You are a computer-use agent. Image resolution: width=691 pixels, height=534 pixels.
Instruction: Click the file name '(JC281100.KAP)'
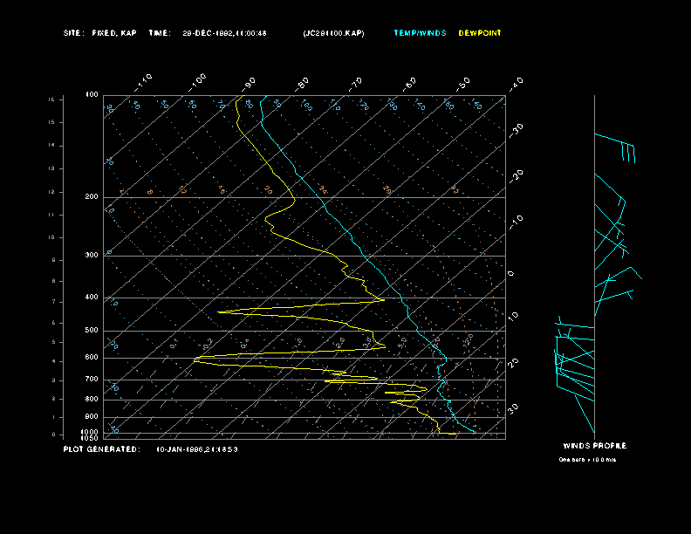[x=333, y=33]
